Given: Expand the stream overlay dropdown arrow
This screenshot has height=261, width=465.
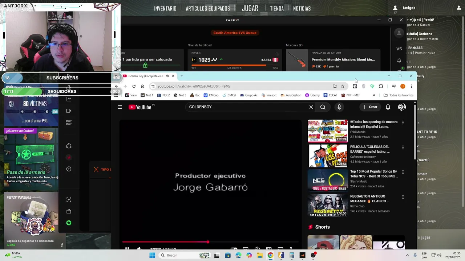Looking at the screenshot, I should 116,76.
